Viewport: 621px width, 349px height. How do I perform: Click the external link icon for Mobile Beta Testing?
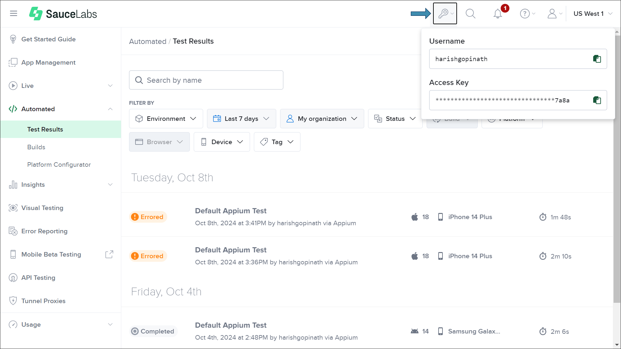point(109,254)
